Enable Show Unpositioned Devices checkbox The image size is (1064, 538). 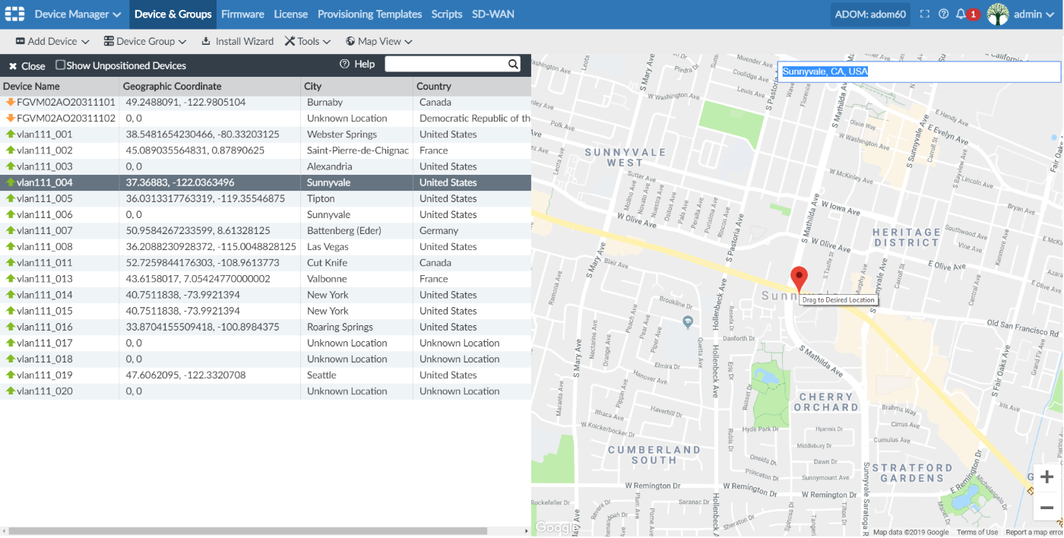pos(61,65)
